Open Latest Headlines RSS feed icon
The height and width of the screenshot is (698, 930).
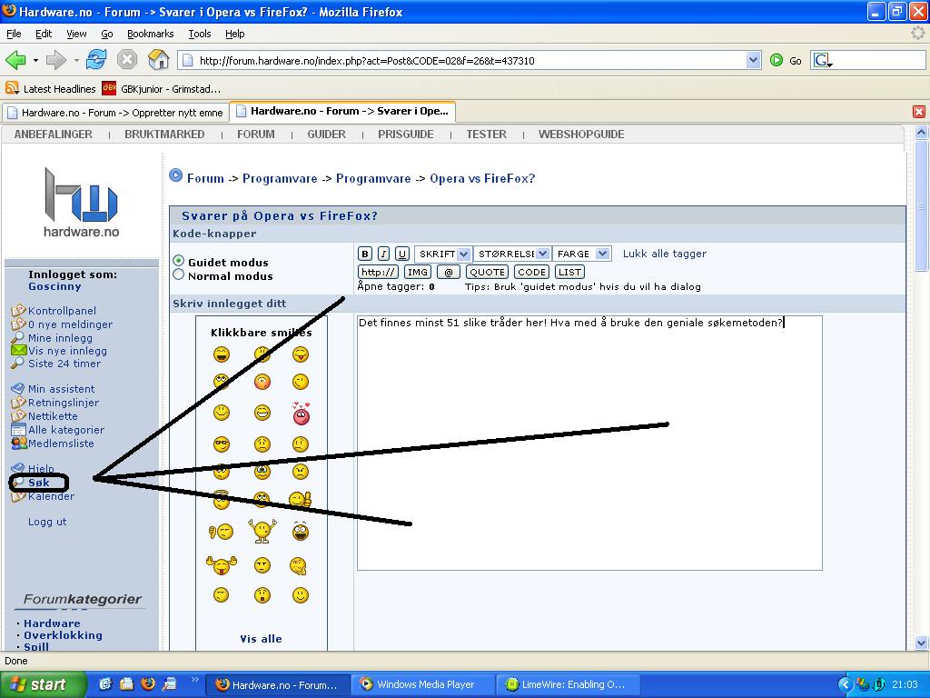click(12, 88)
